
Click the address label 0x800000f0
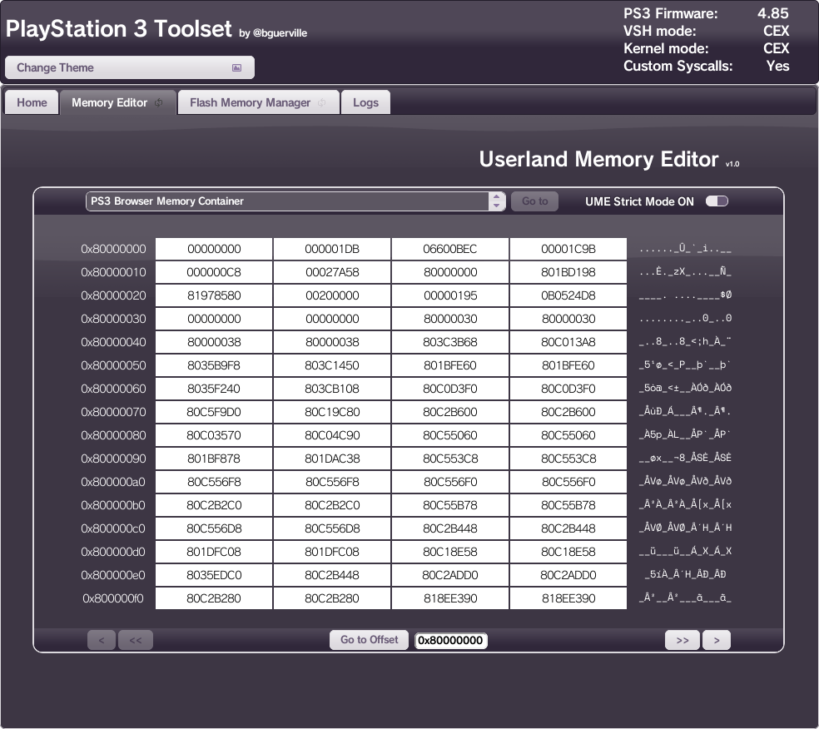(x=113, y=599)
